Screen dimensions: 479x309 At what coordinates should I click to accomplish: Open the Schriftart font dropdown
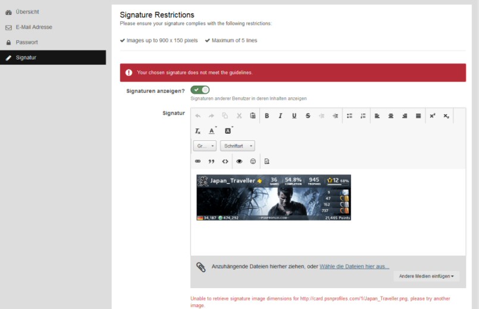click(x=237, y=146)
